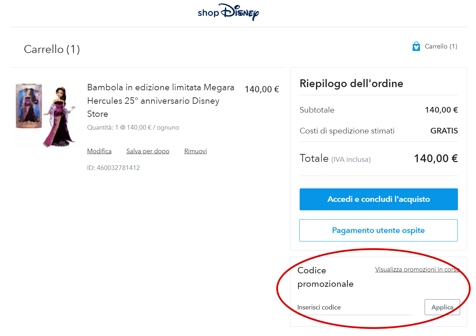Focus the Inserisci codice input field
476x336 pixels.
354,307
